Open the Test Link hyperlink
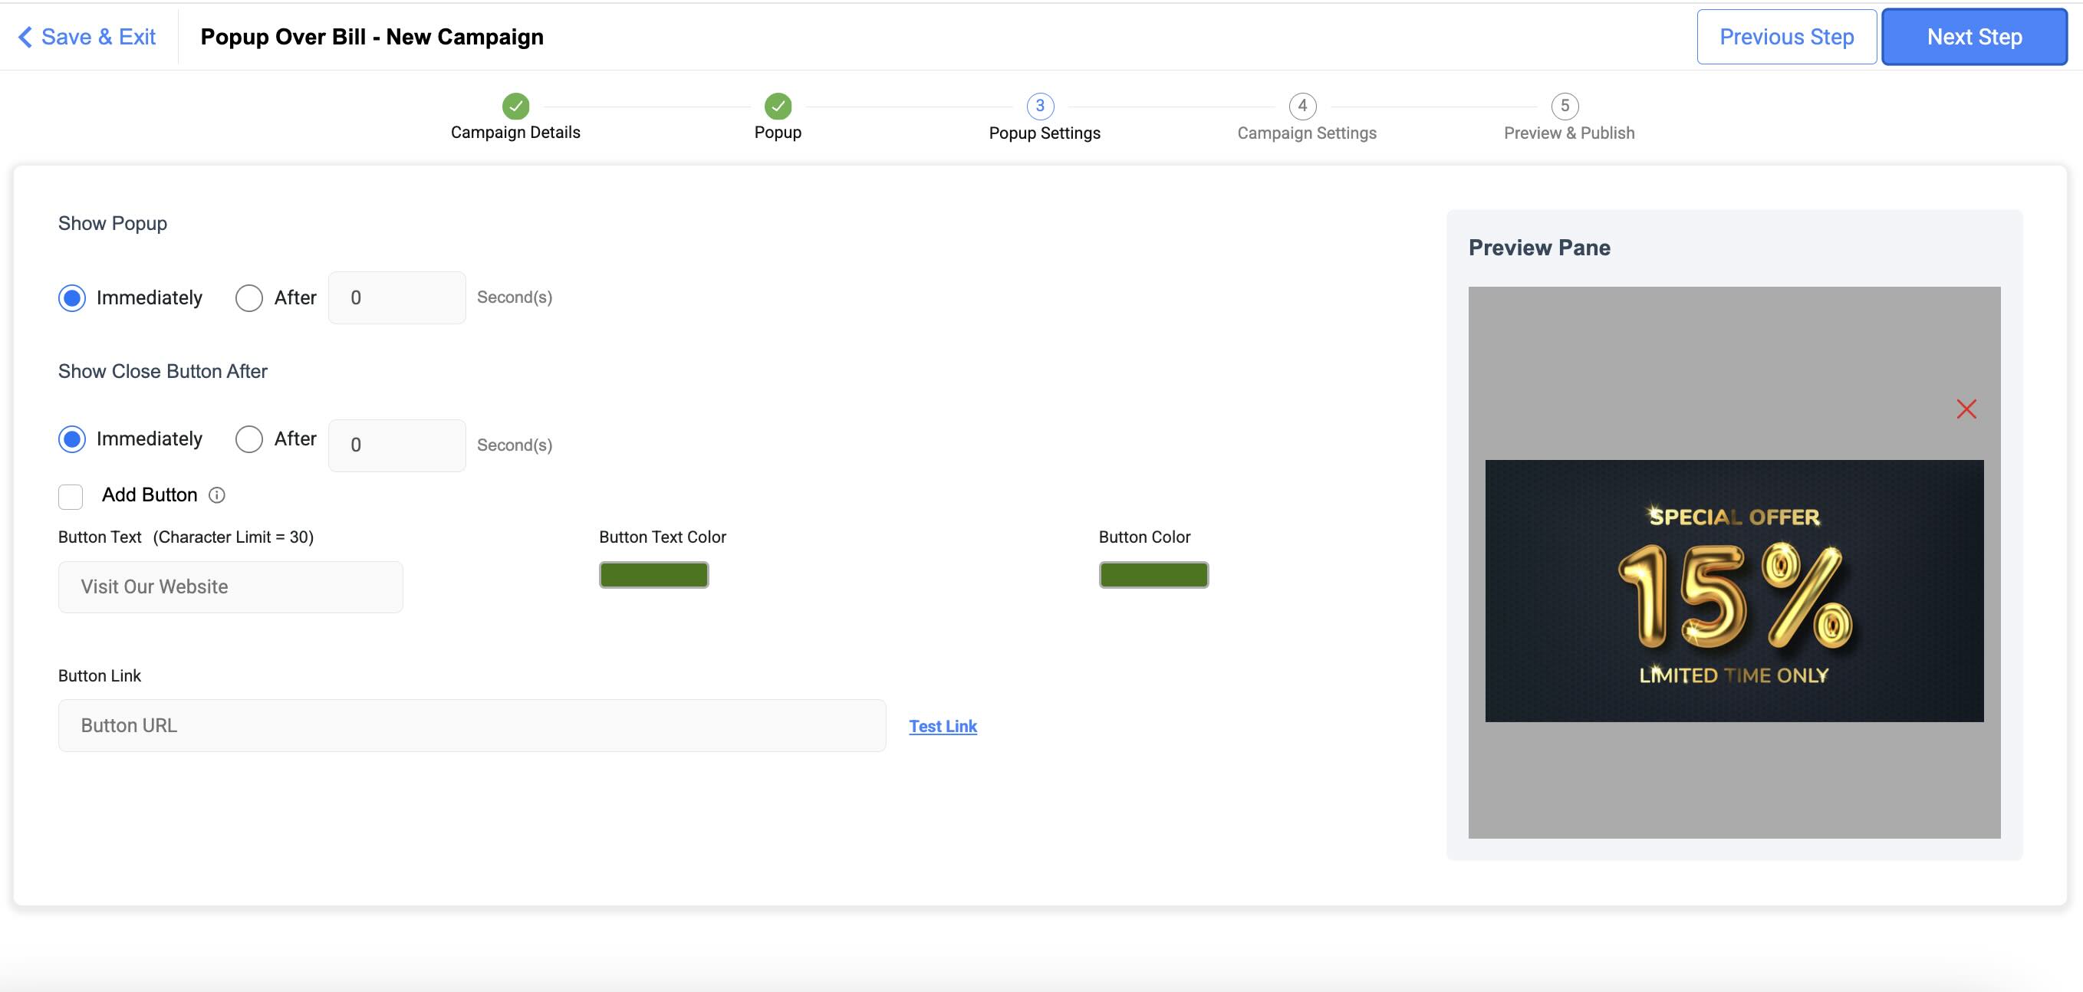 pos(942,726)
